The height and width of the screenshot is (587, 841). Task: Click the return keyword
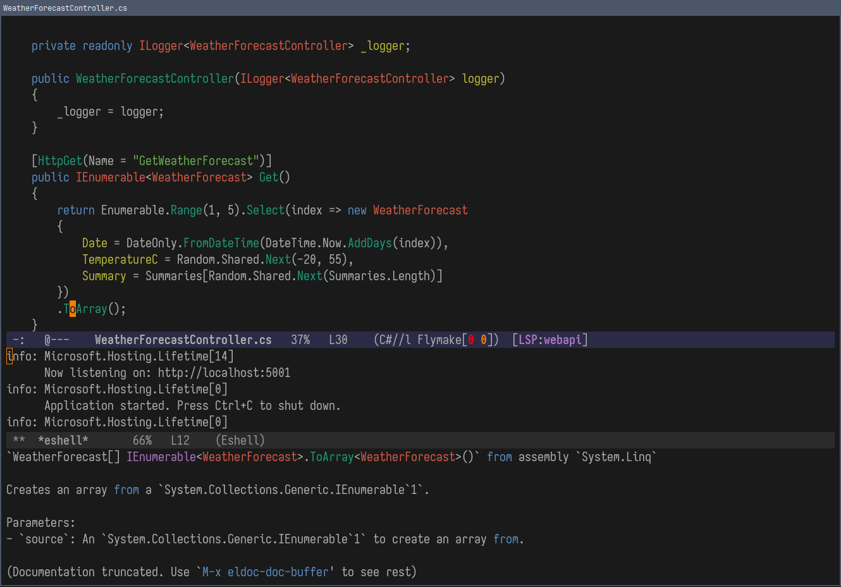coord(76,210)
